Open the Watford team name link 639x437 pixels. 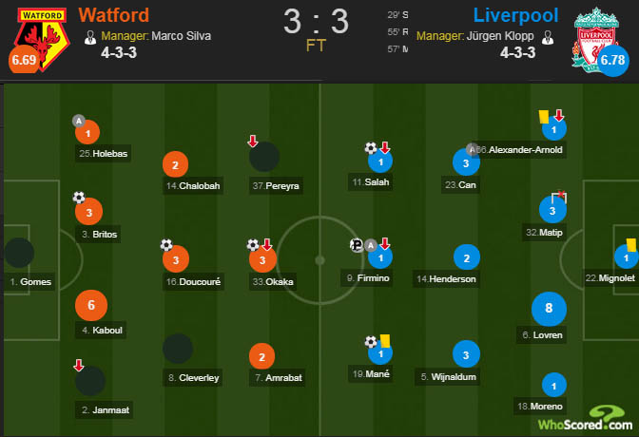click(x=114, y=15)
